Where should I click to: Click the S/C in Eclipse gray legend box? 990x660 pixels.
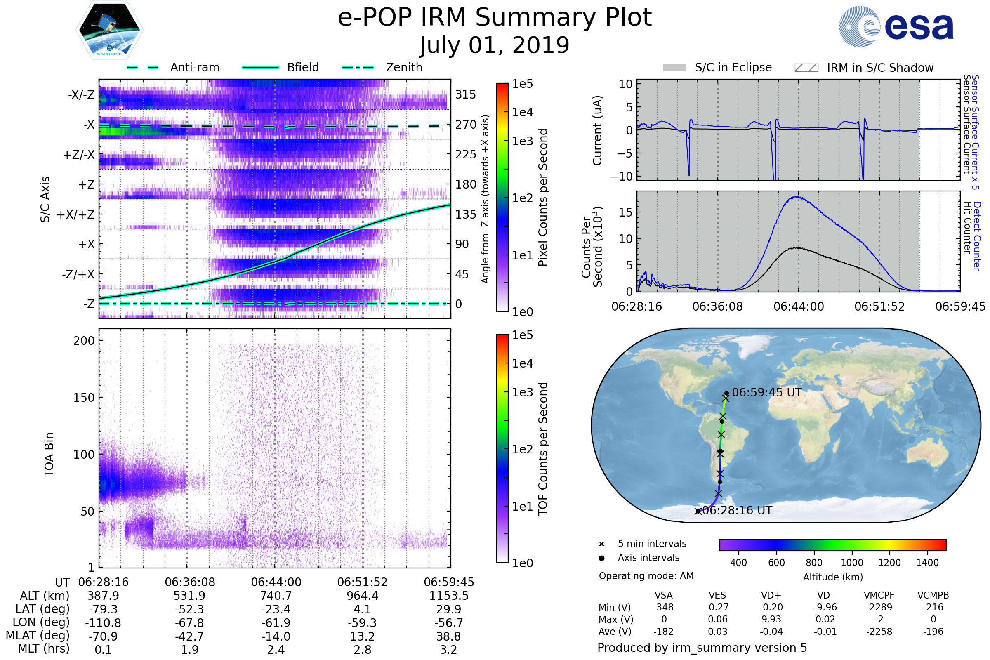pyautogui.click(x=674, y=68)
